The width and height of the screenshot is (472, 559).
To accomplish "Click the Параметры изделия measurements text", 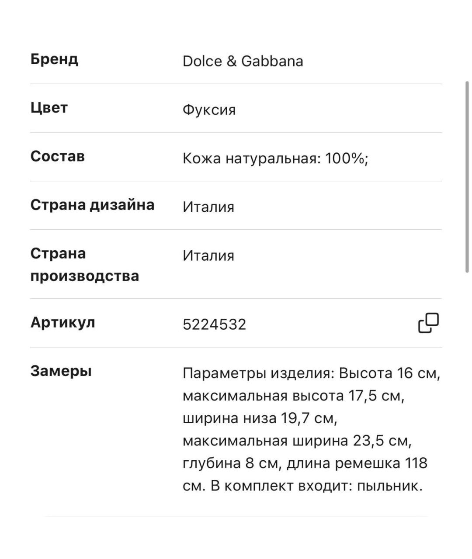I will point(311,429).
